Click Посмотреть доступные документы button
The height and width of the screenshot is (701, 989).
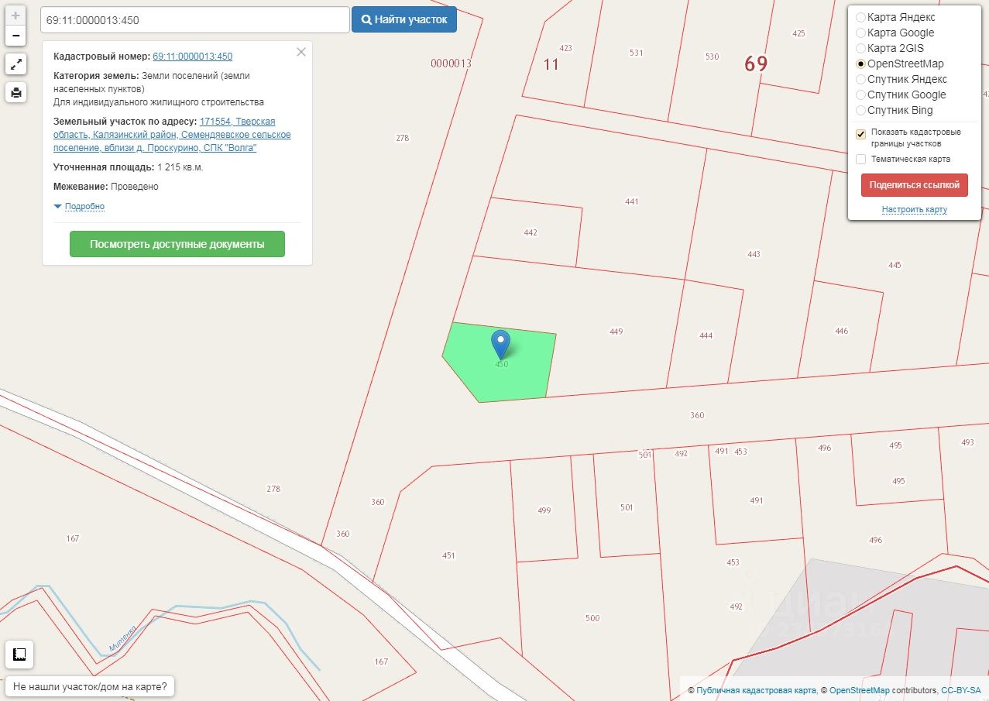(177, 244)
